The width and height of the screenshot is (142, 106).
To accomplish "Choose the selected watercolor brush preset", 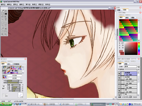I will click(x=12, y=68).
